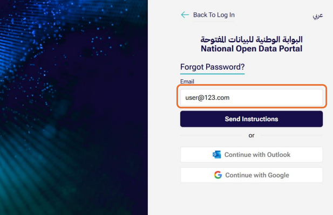Click the Forgot Password? heading
This screenshot has width=333, height=215.
click(212, 67)
